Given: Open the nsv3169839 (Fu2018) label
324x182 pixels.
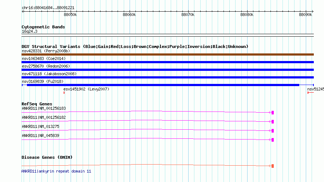Looking at the screenshot, I should pyautogui.click(x=43, y=81).
